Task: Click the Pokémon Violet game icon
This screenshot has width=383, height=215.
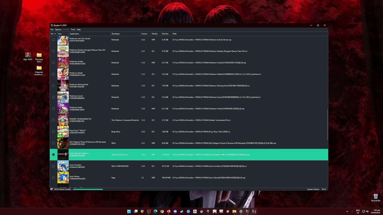Action: (63, 109)
